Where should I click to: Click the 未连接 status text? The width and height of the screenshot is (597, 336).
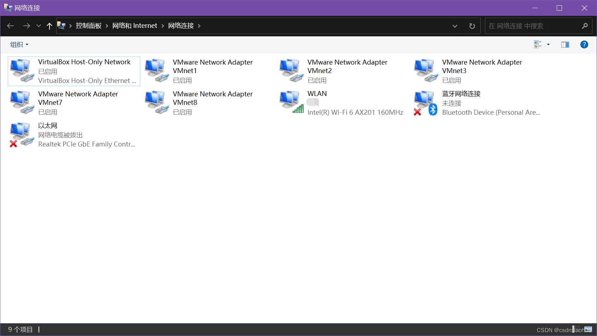tap(452, 103)
